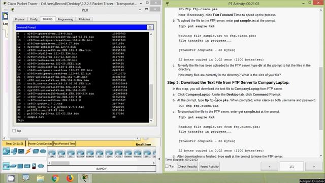Viewport: 325px width, 183px height.
Task: Open the search taskbar icon
Action: click(26, 178)
